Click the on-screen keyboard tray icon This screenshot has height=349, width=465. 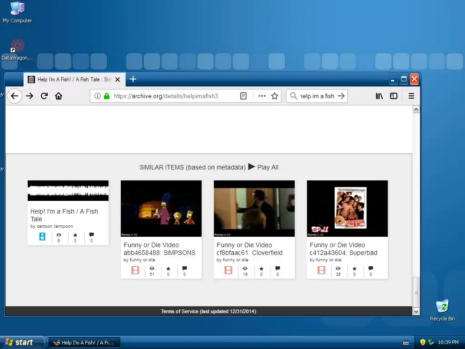[406, 343]
